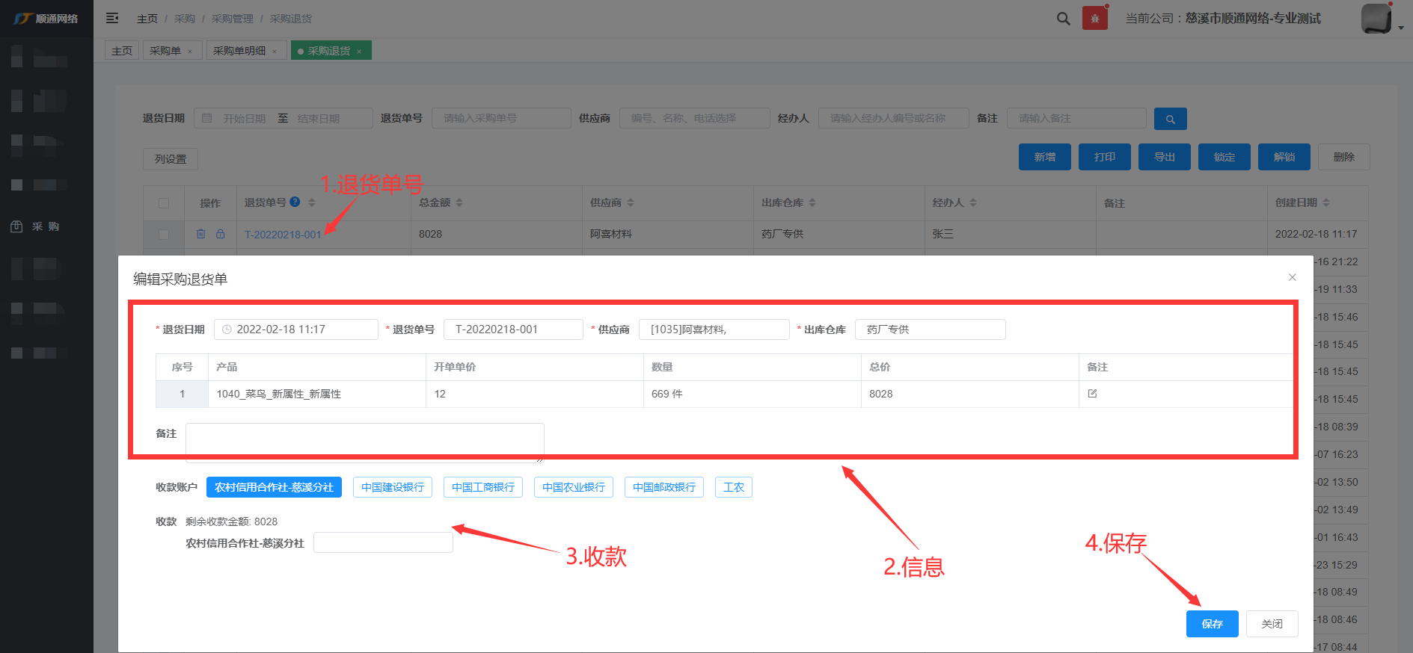The width and height of the screenshot is (1413, 653).
Task: Check the checkbox for row T-20220218-001
Action: tap(164, 235)
